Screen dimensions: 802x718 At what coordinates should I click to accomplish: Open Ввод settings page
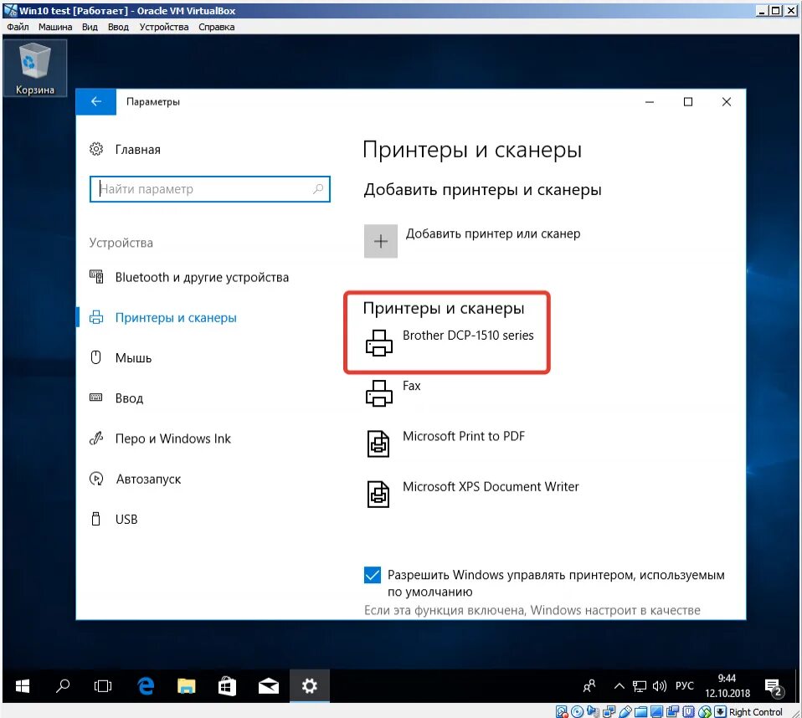click(116, 397)
